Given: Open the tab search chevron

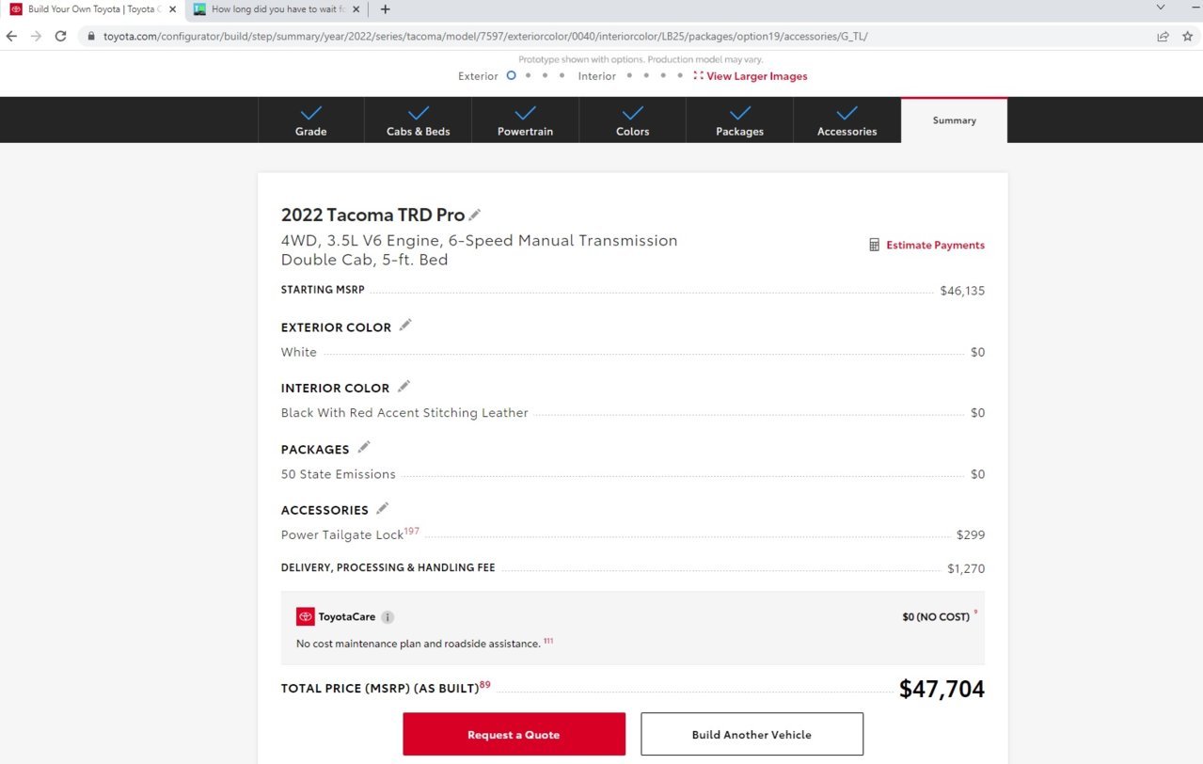Looking at the screenshot, I should tap(1161, 8).
